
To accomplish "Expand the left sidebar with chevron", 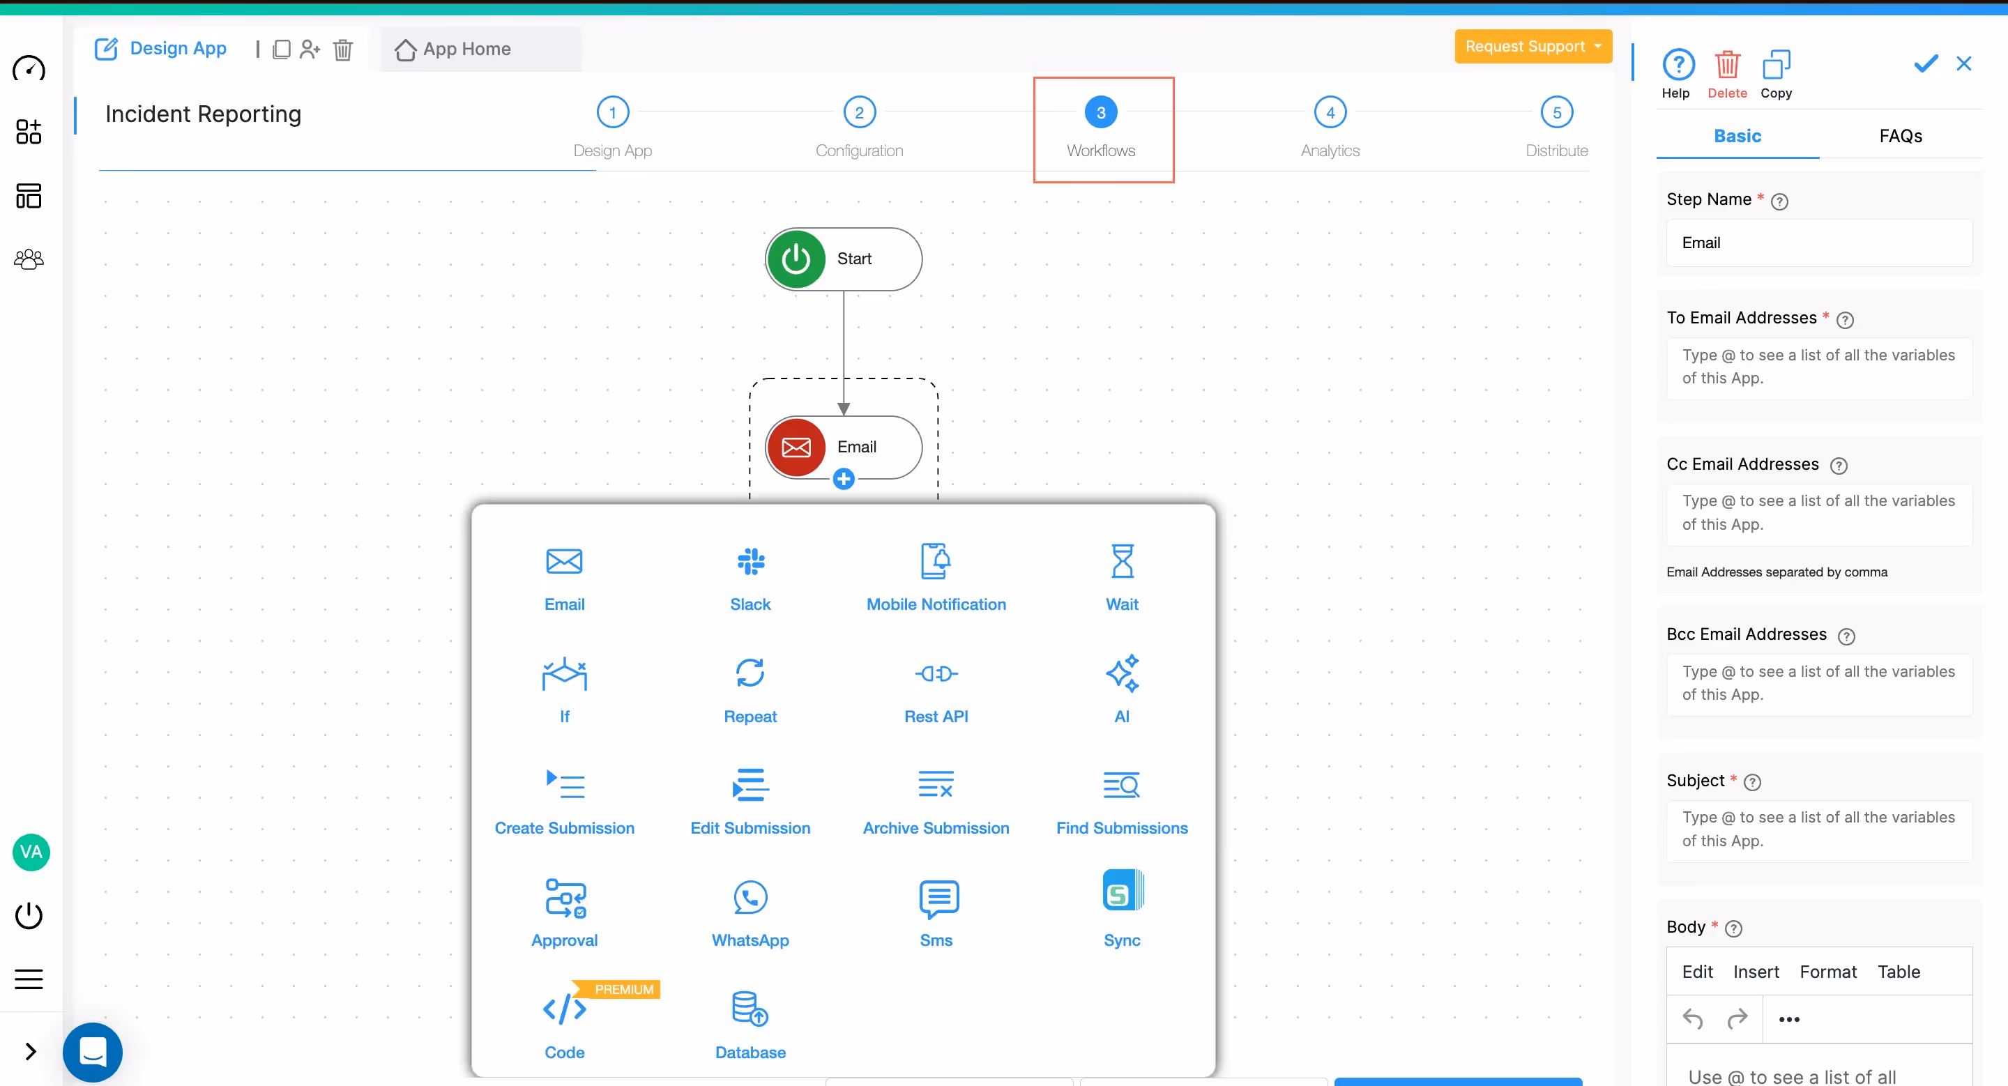I will coord(31,1051).
